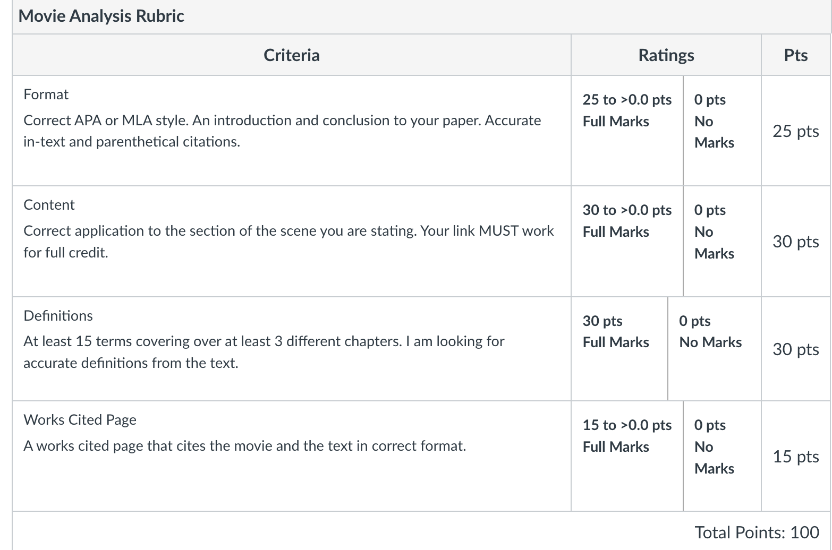Click the Definitions criterion description
This screenshot has width=832, height=550.
point(264,352)
